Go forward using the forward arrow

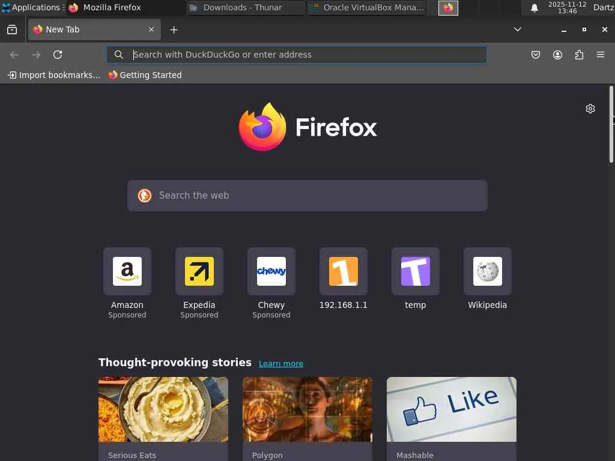click(36, 55)
